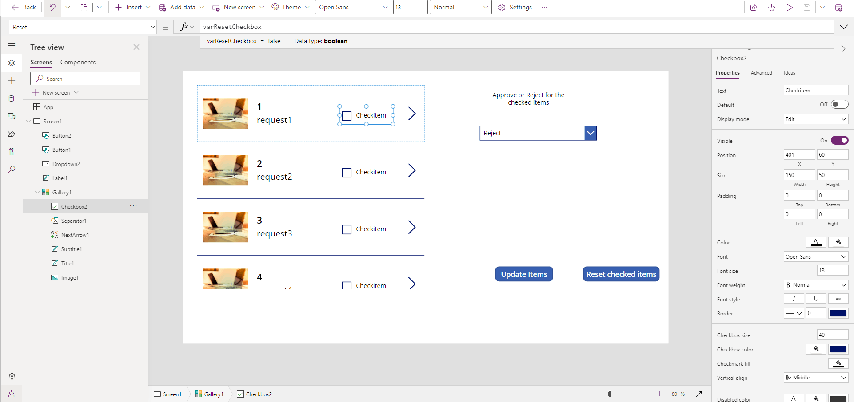Screen dimensions: 854x402
Task: Click the Tree view Search field
Action: [85, 79]
